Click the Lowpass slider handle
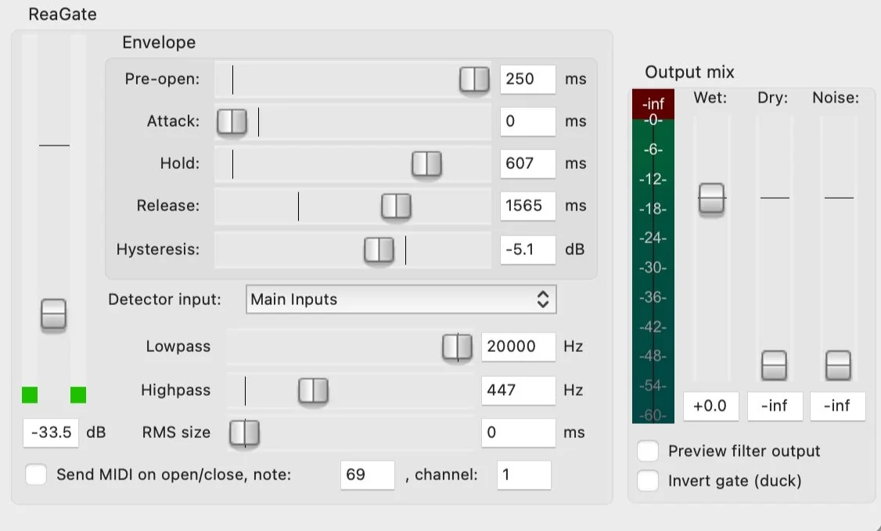 [x=458, y=347]
